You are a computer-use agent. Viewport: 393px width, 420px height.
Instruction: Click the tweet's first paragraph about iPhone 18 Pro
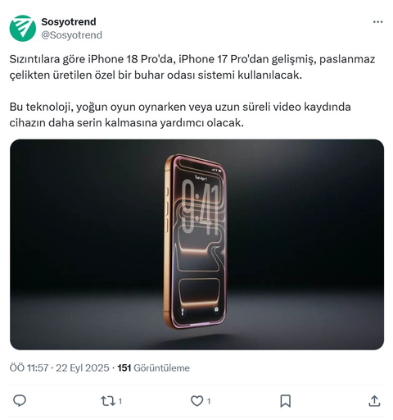(x=192, y=67)
